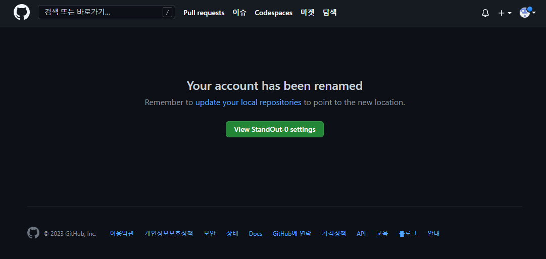Viewport: 546px width, 259px height.
Task: Click the footer GitHub logo
Action: point(33,233)
